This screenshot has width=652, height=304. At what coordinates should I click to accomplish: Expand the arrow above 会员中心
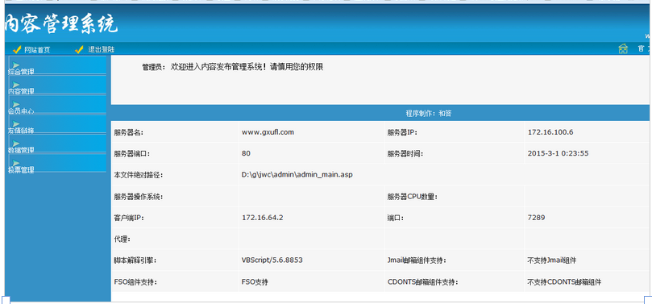coord(16,104)
